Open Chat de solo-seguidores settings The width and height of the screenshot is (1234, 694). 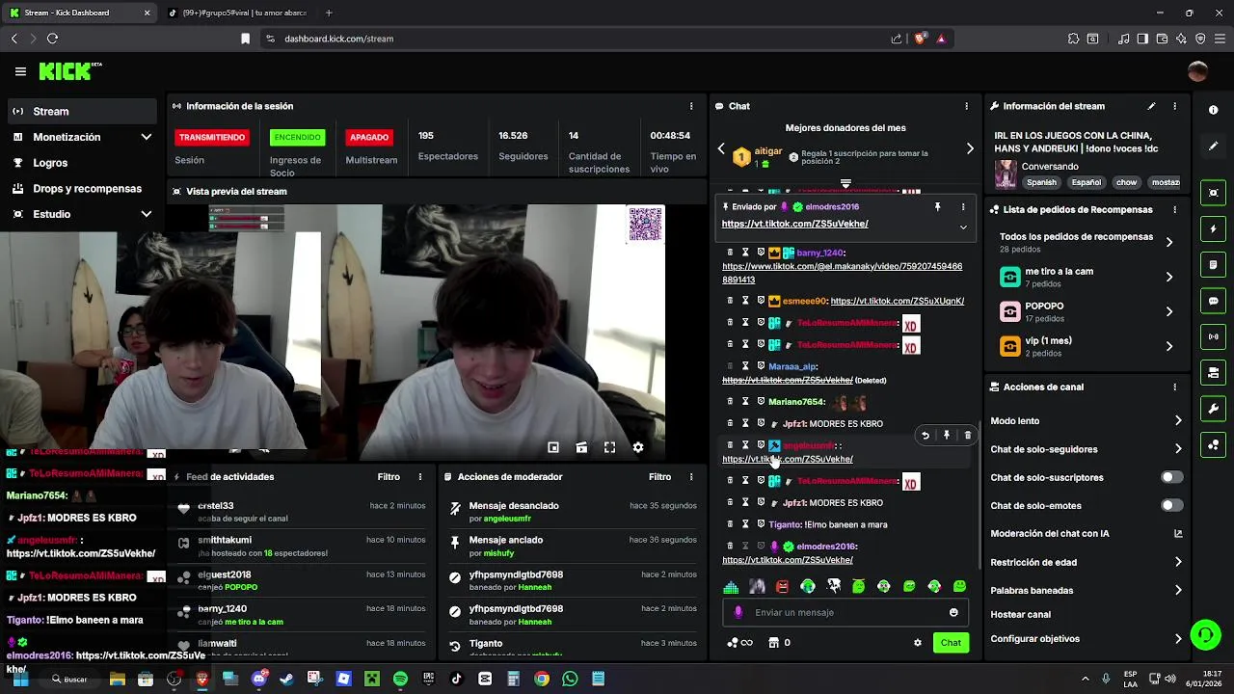pos(1086,449)
